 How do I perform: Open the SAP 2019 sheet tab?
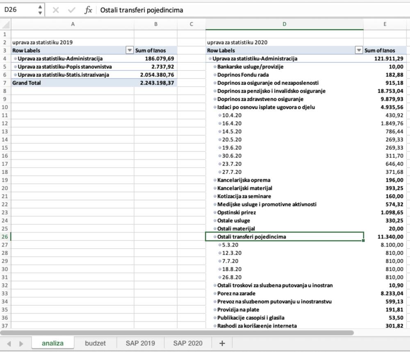point(140,343)
